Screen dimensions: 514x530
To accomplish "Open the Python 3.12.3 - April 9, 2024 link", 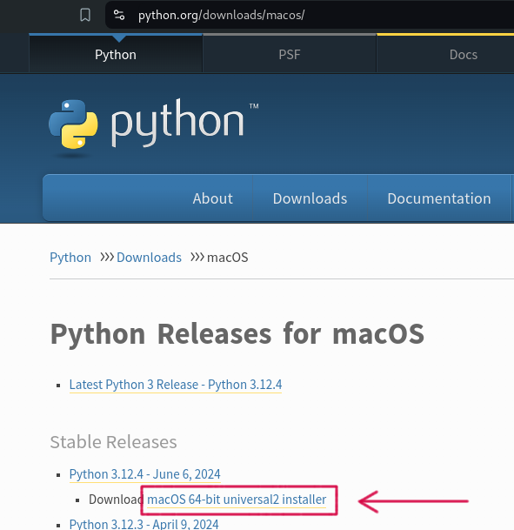I will (144, 524).
